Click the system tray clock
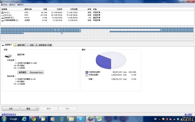The height and width of the screenshot is (122, 195). pyautogui.click(x=186, y=119)
